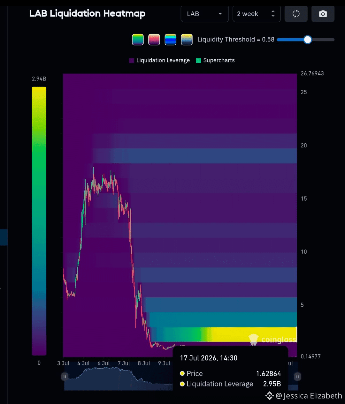Click the 9 Jul date axis label
Image resolution: width=345 pixels, height=404 pixels.
(x=164, y=363)
